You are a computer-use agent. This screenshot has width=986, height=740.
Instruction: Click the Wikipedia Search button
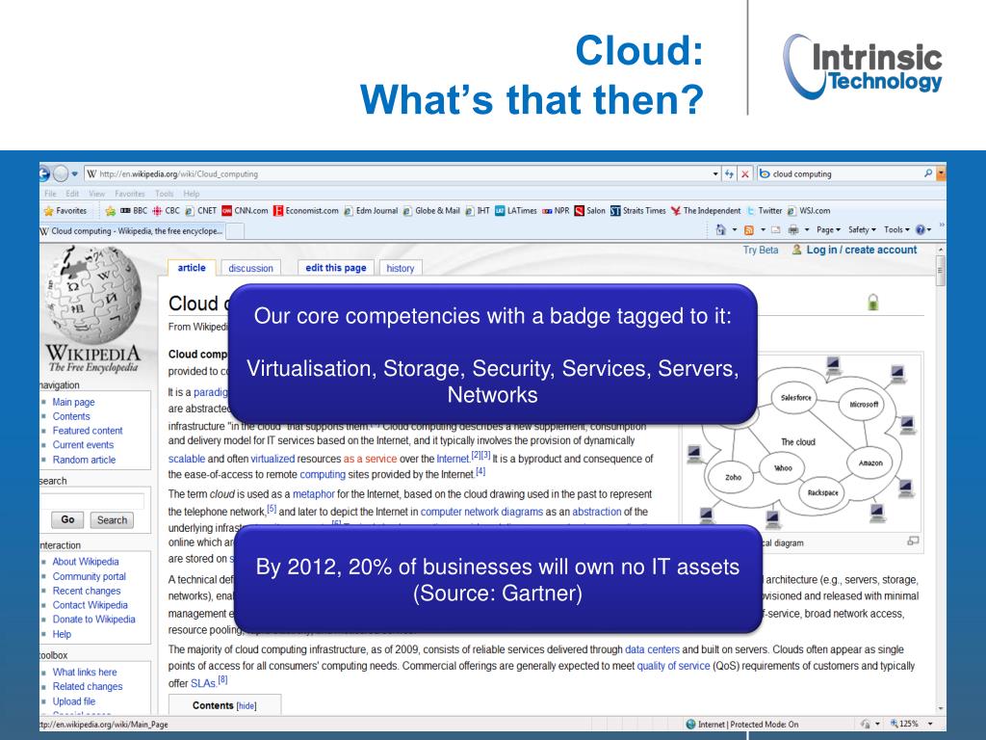(x=112, y=519)
